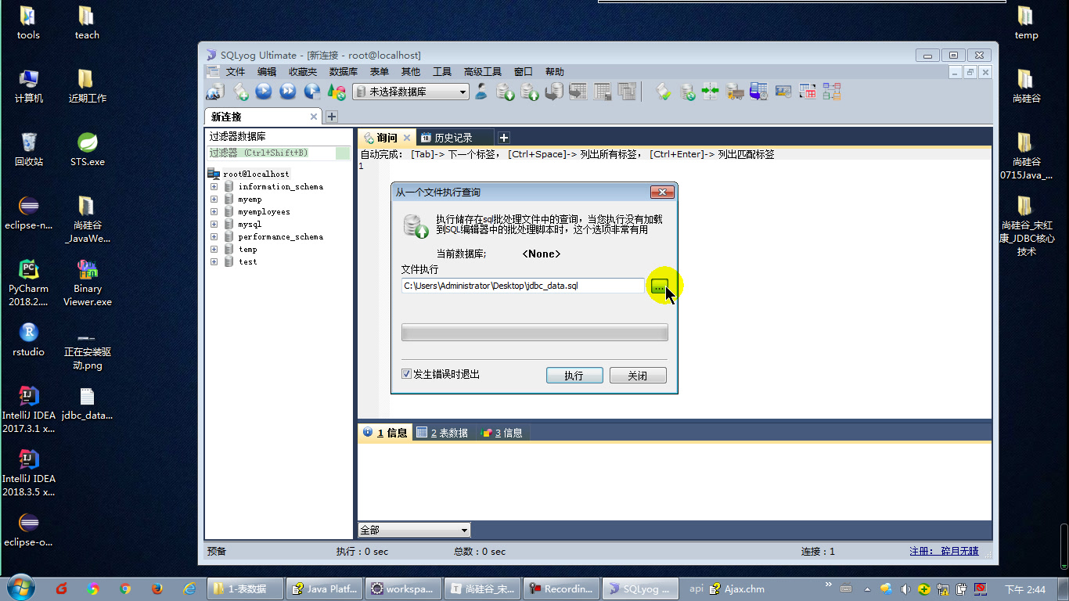Click the 关闭 button in dialog

[x=638, y=376]
